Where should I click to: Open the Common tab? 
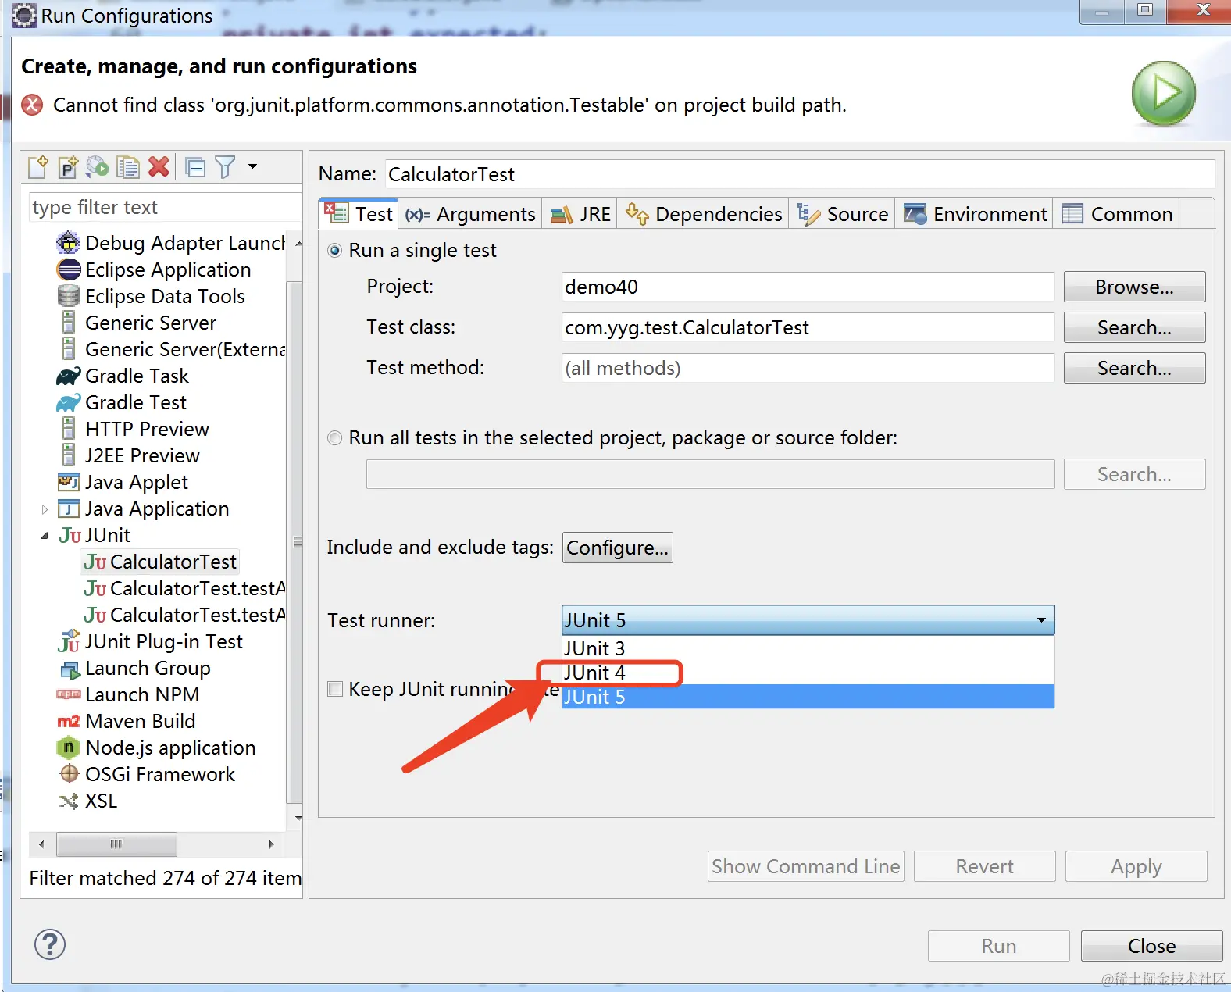tap(1117, 213)
